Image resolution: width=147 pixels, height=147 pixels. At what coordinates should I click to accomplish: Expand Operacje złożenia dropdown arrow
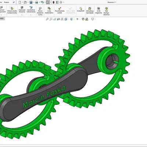tap(22, 15)
